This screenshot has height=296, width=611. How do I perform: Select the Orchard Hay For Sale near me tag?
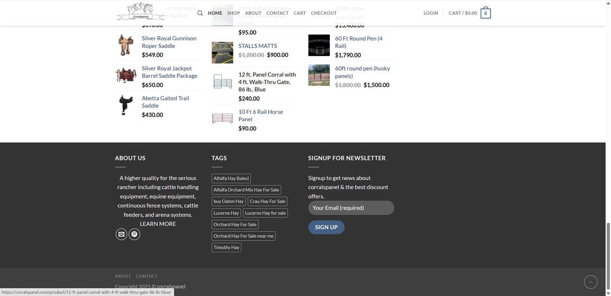(244, 236)
